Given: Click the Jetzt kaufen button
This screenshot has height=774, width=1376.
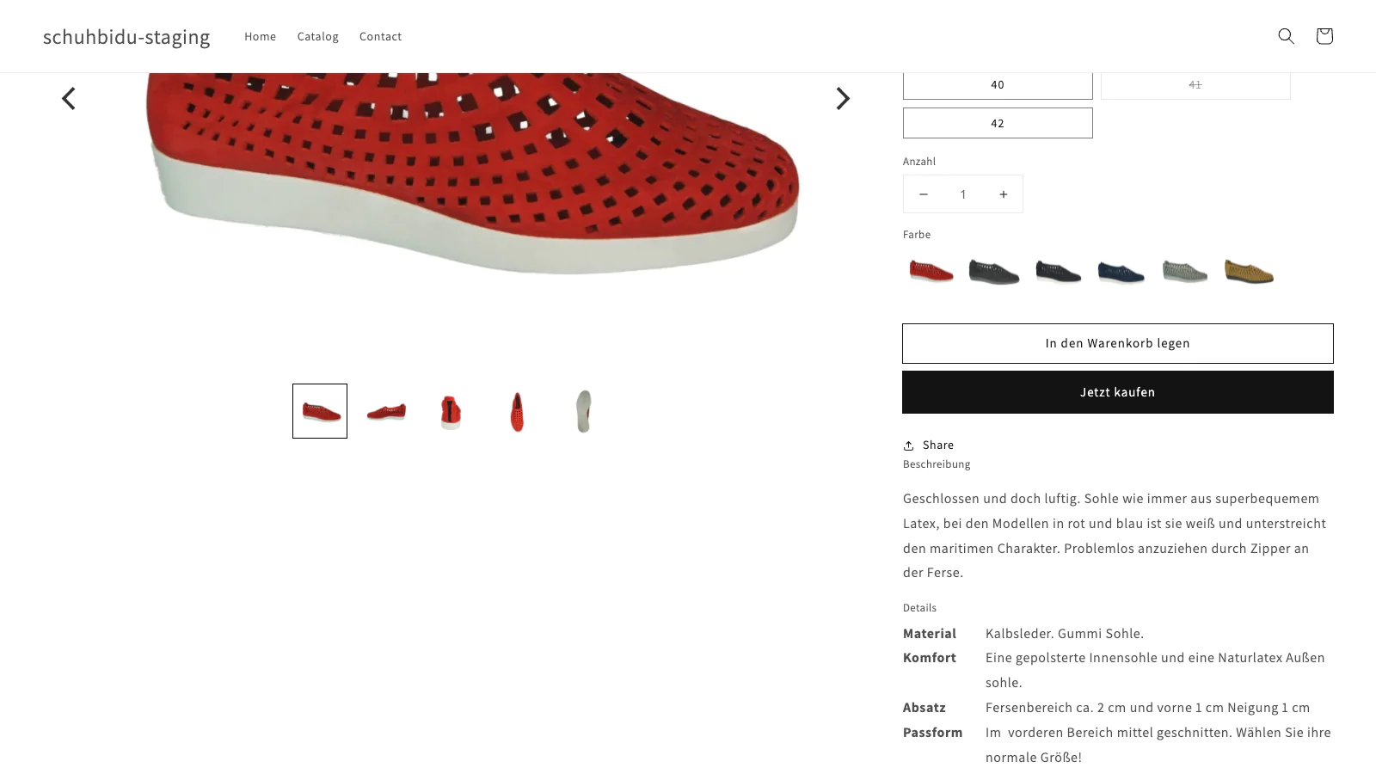Looking at the screenshot, I should (x=1118, y=392).
